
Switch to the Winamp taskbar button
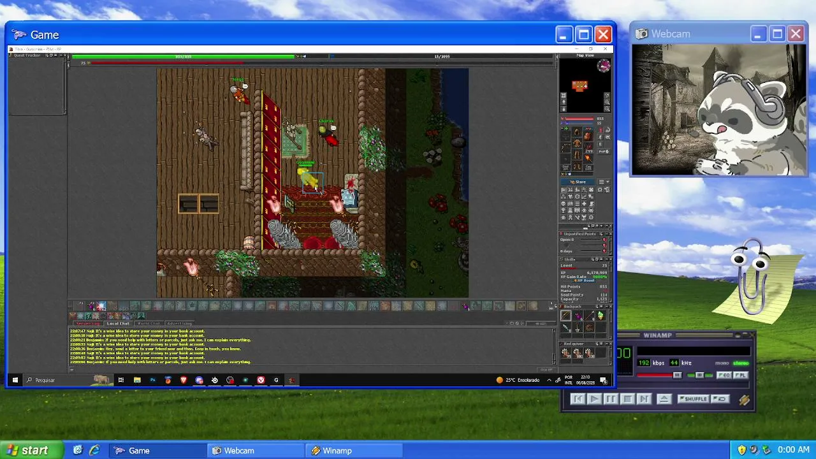(354, 451)
